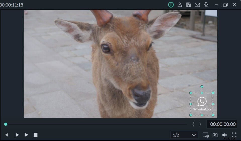Click the rotation handle above WhatsApp logo
Viewport: 241px width, 141px height.
coord(202,87)
